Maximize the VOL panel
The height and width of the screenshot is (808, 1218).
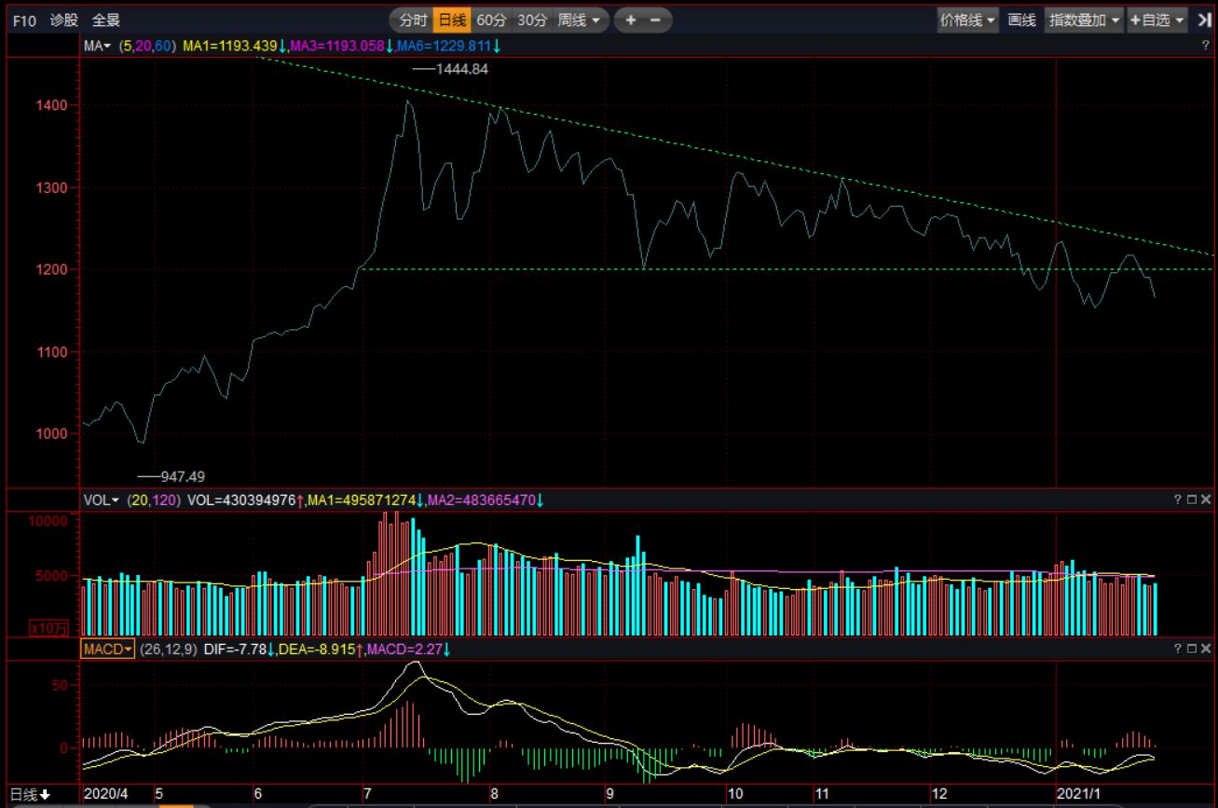coord(1192,500)
